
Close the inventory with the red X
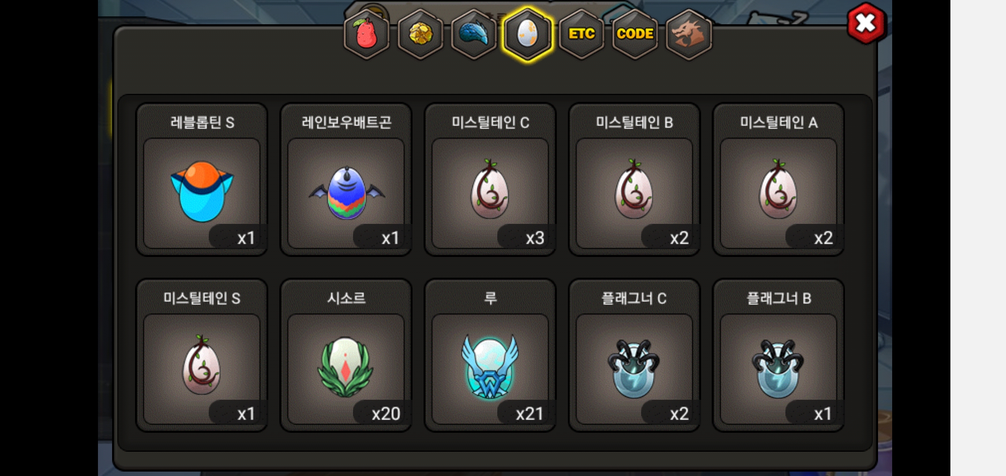(x=866, y=23)
